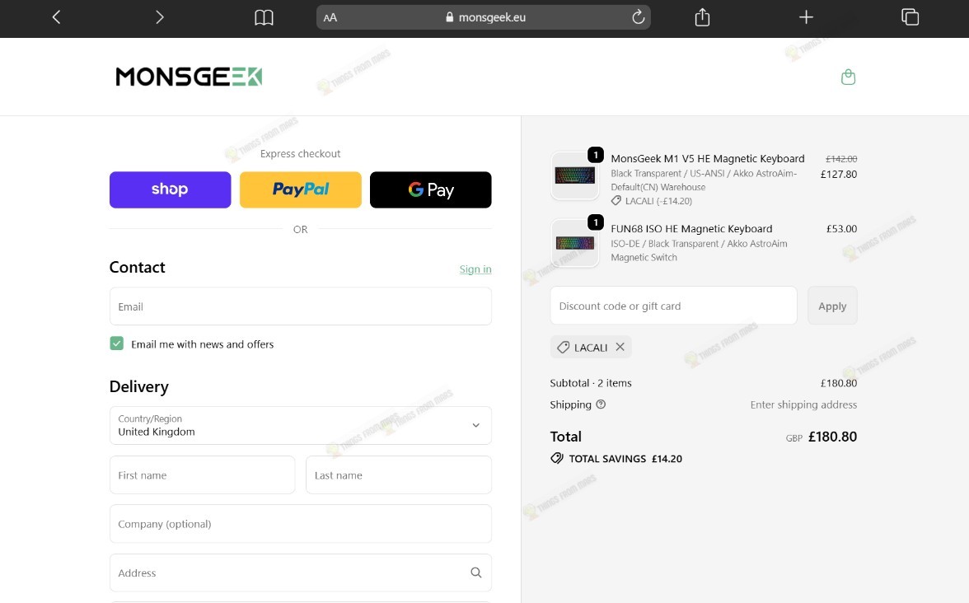
Task: Focus the Company (optional) field
Action: pyautogui.click(x=300, y=524)
